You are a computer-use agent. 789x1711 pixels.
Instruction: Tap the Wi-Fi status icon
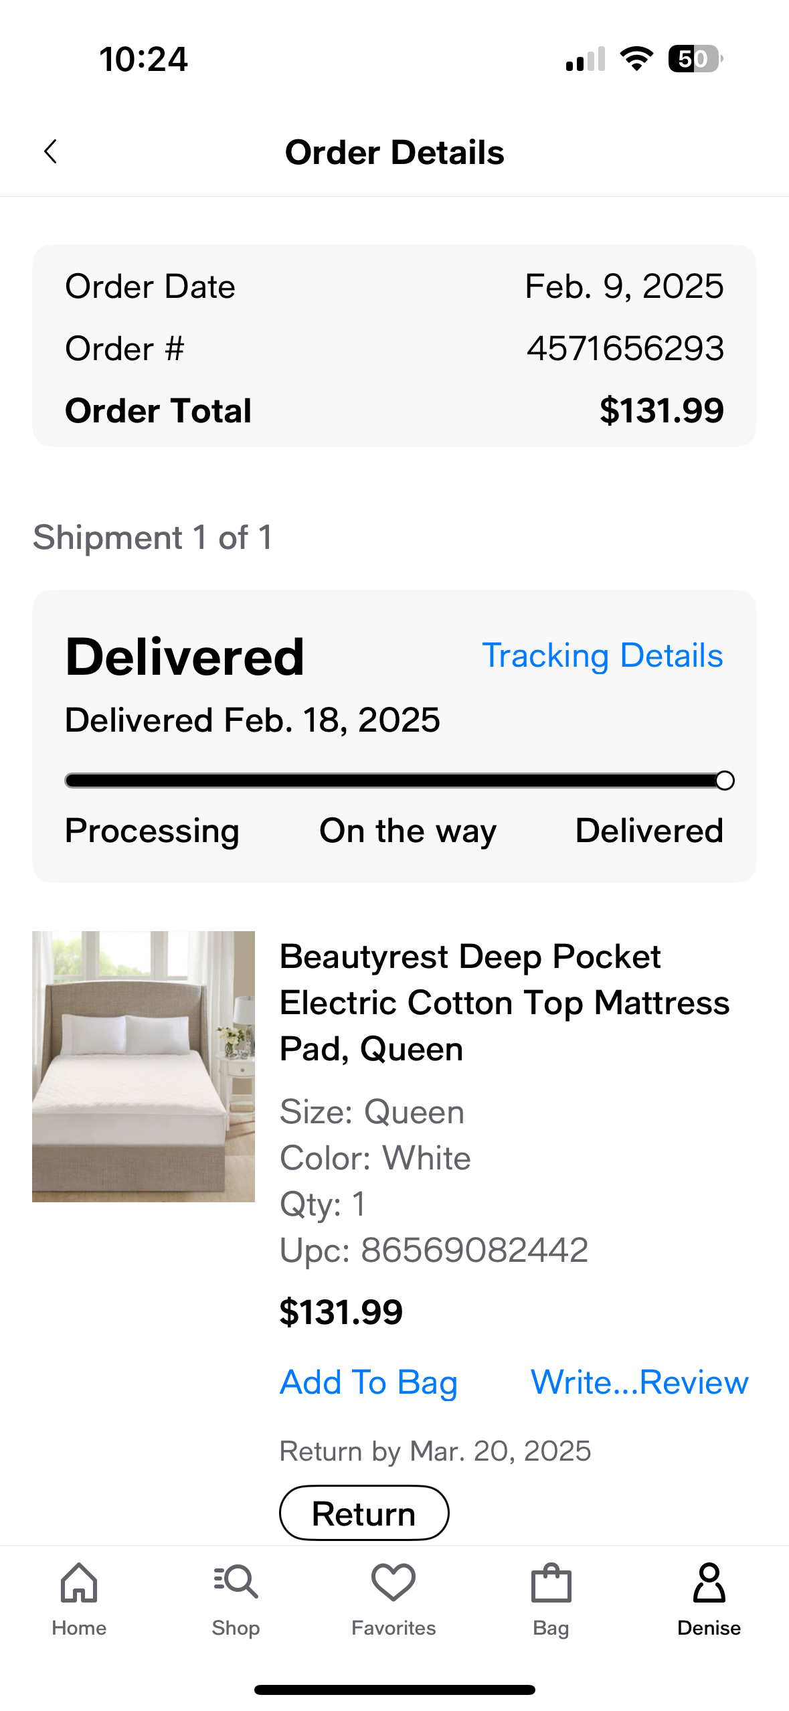point(636,59)
